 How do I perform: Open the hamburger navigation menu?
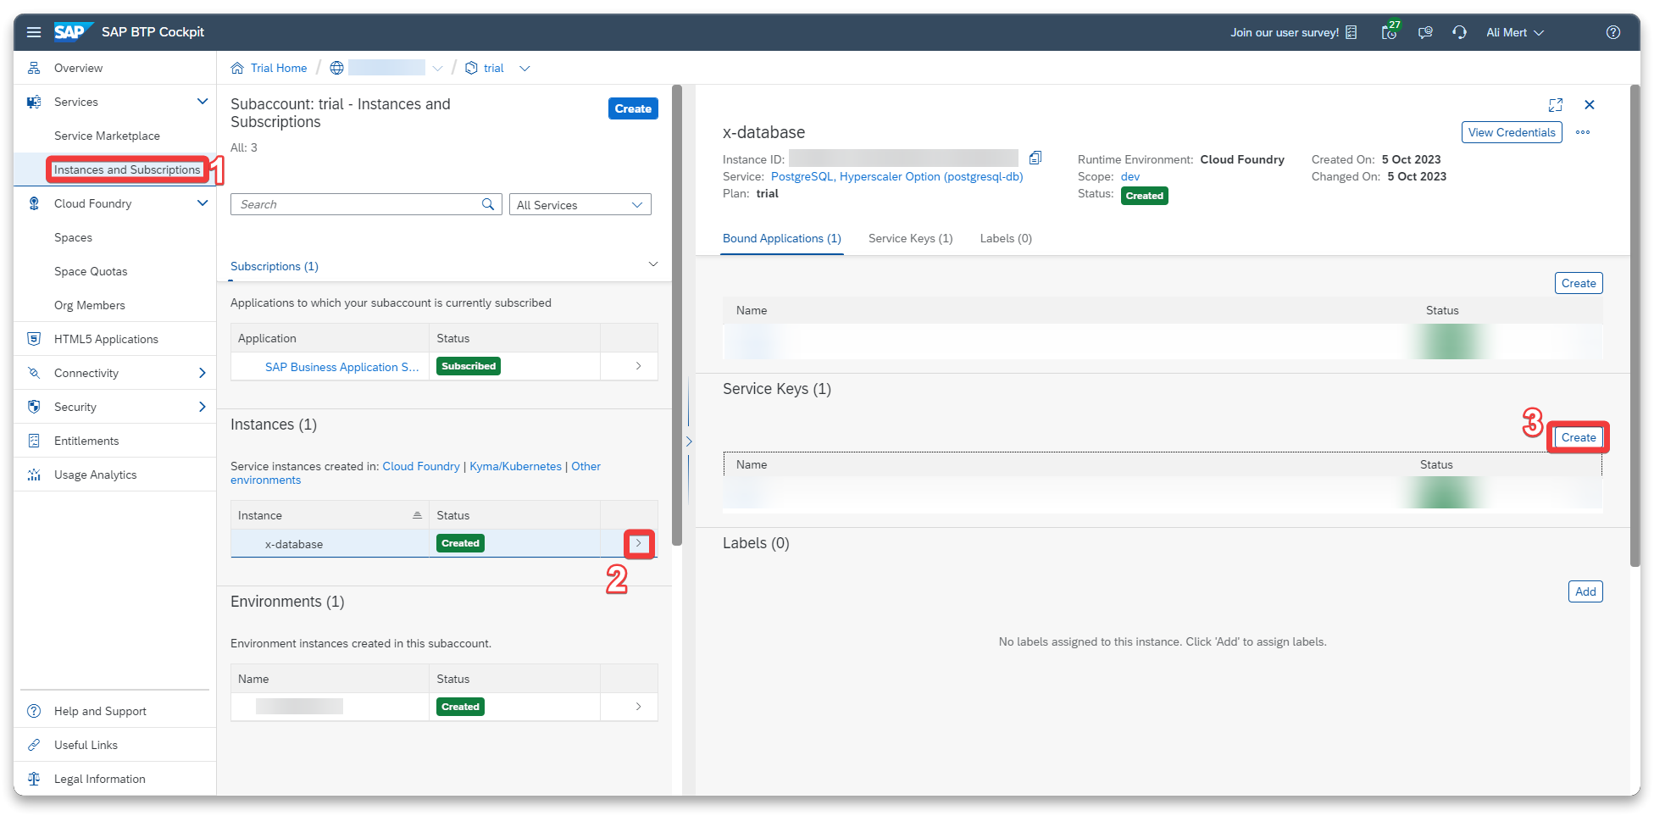34,32
